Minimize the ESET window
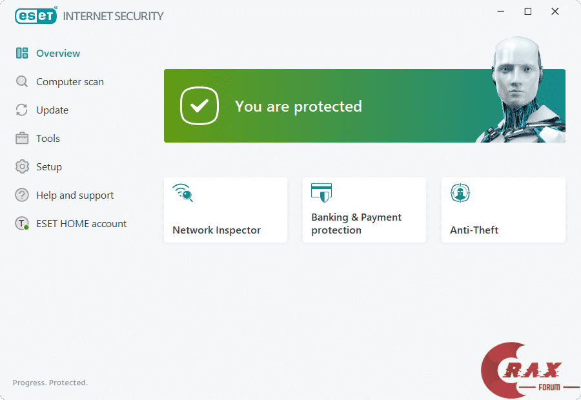Image resolution: width=581 pixels, height=400 pixels. (x=501, y=12)
